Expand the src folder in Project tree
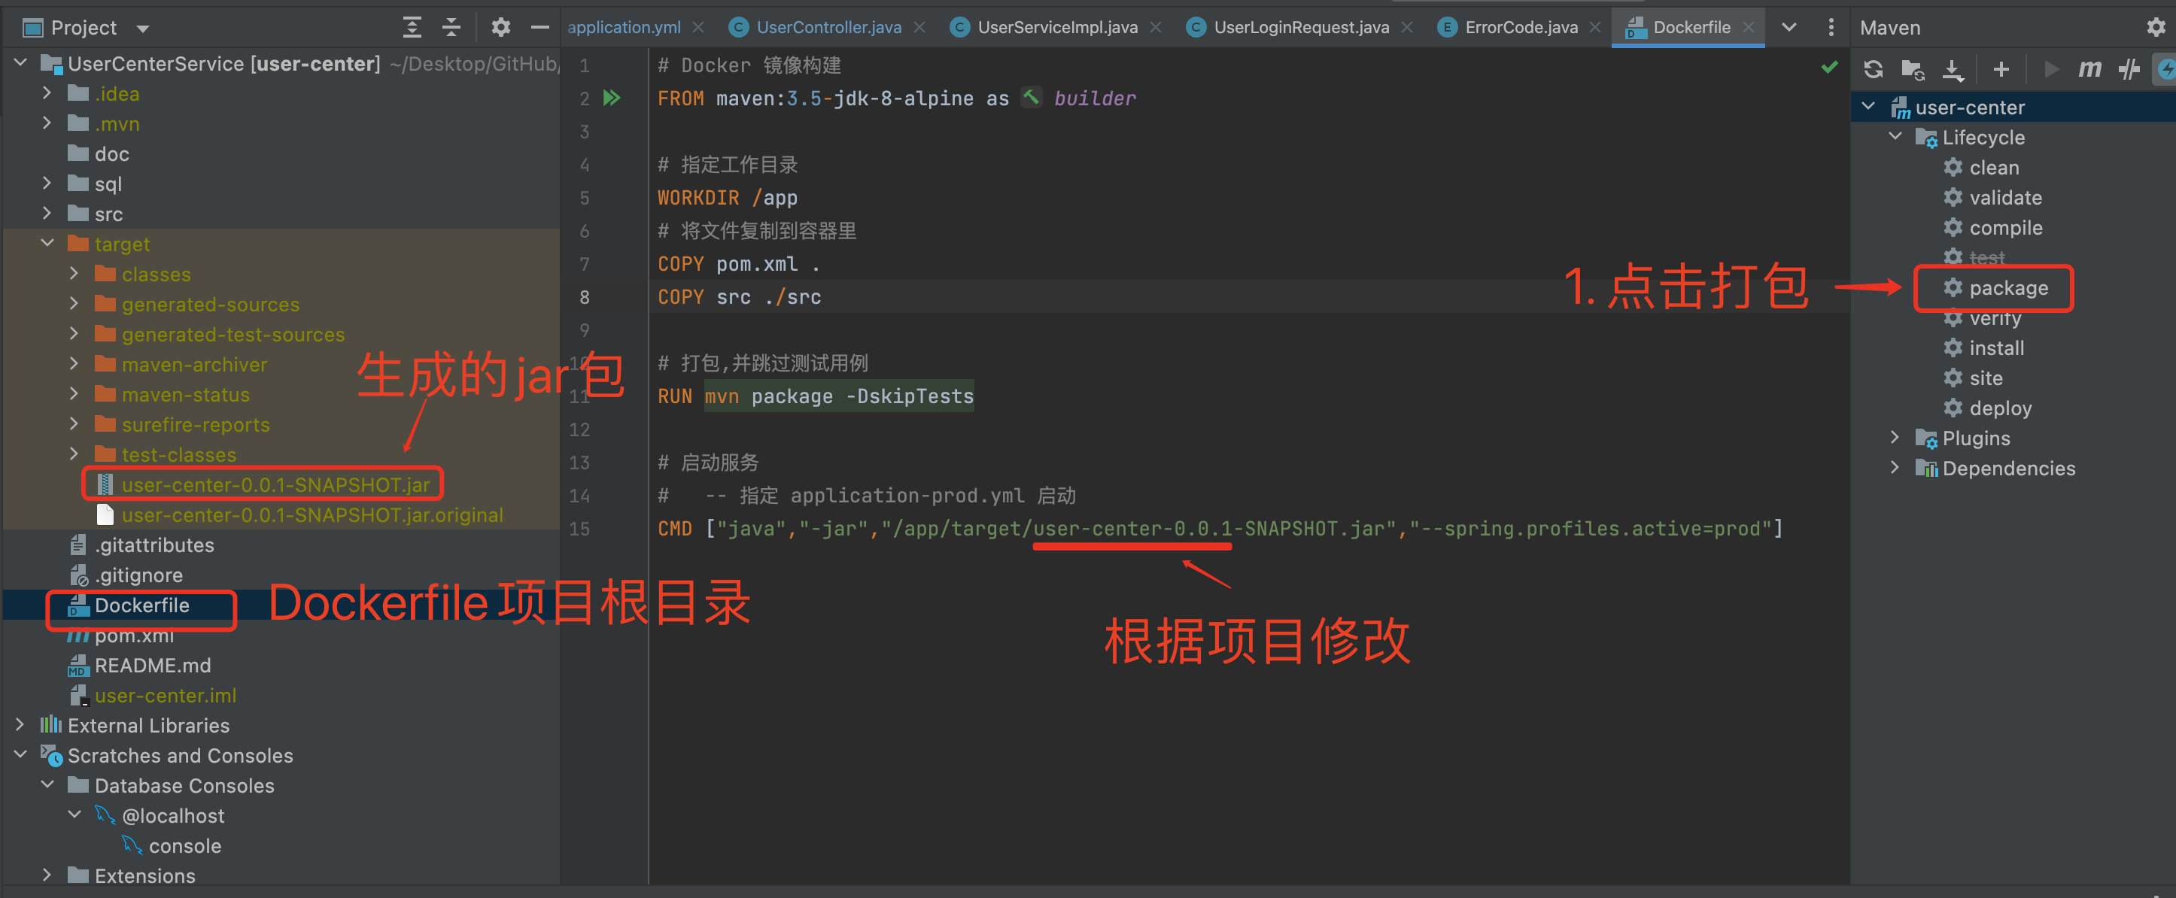Image resolution: width=2176 pixels, height=898 pixels. (47, 214)
